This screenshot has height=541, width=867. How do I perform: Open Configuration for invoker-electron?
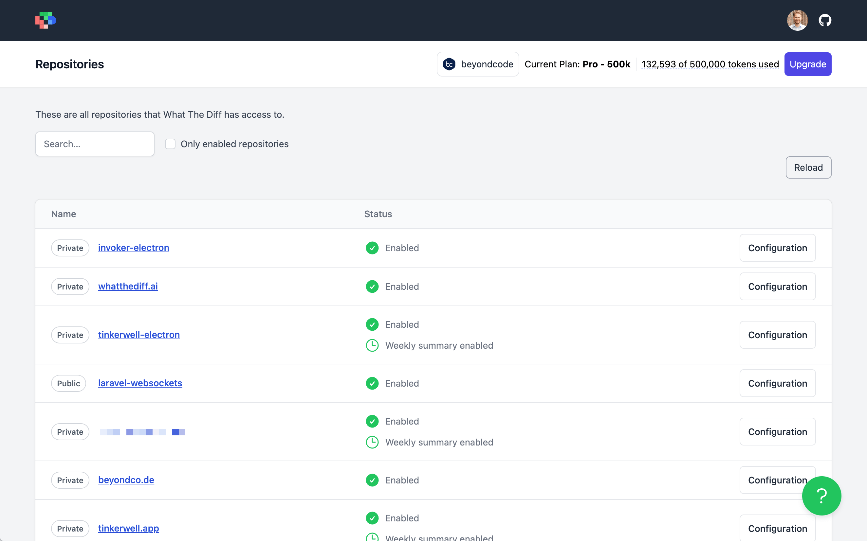(x=778, y=248)
